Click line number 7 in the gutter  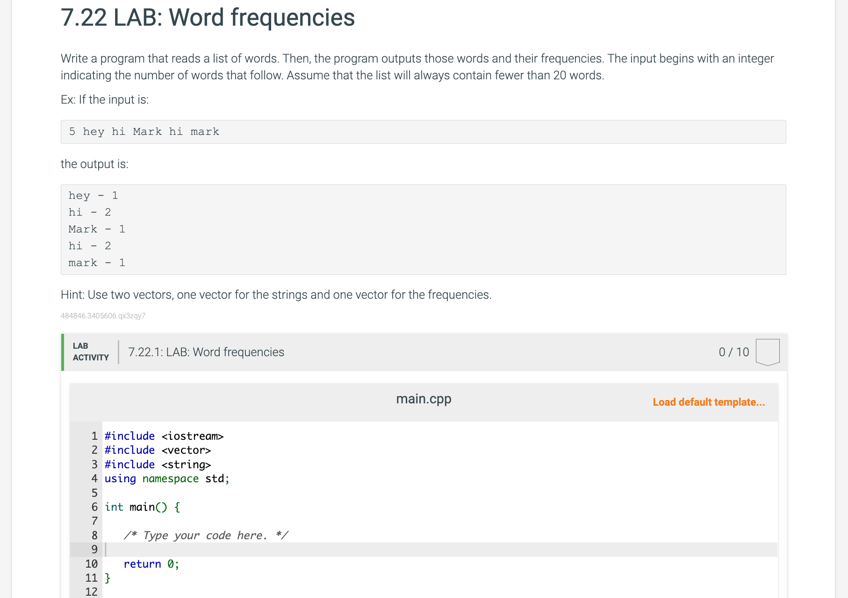(94, 521)
